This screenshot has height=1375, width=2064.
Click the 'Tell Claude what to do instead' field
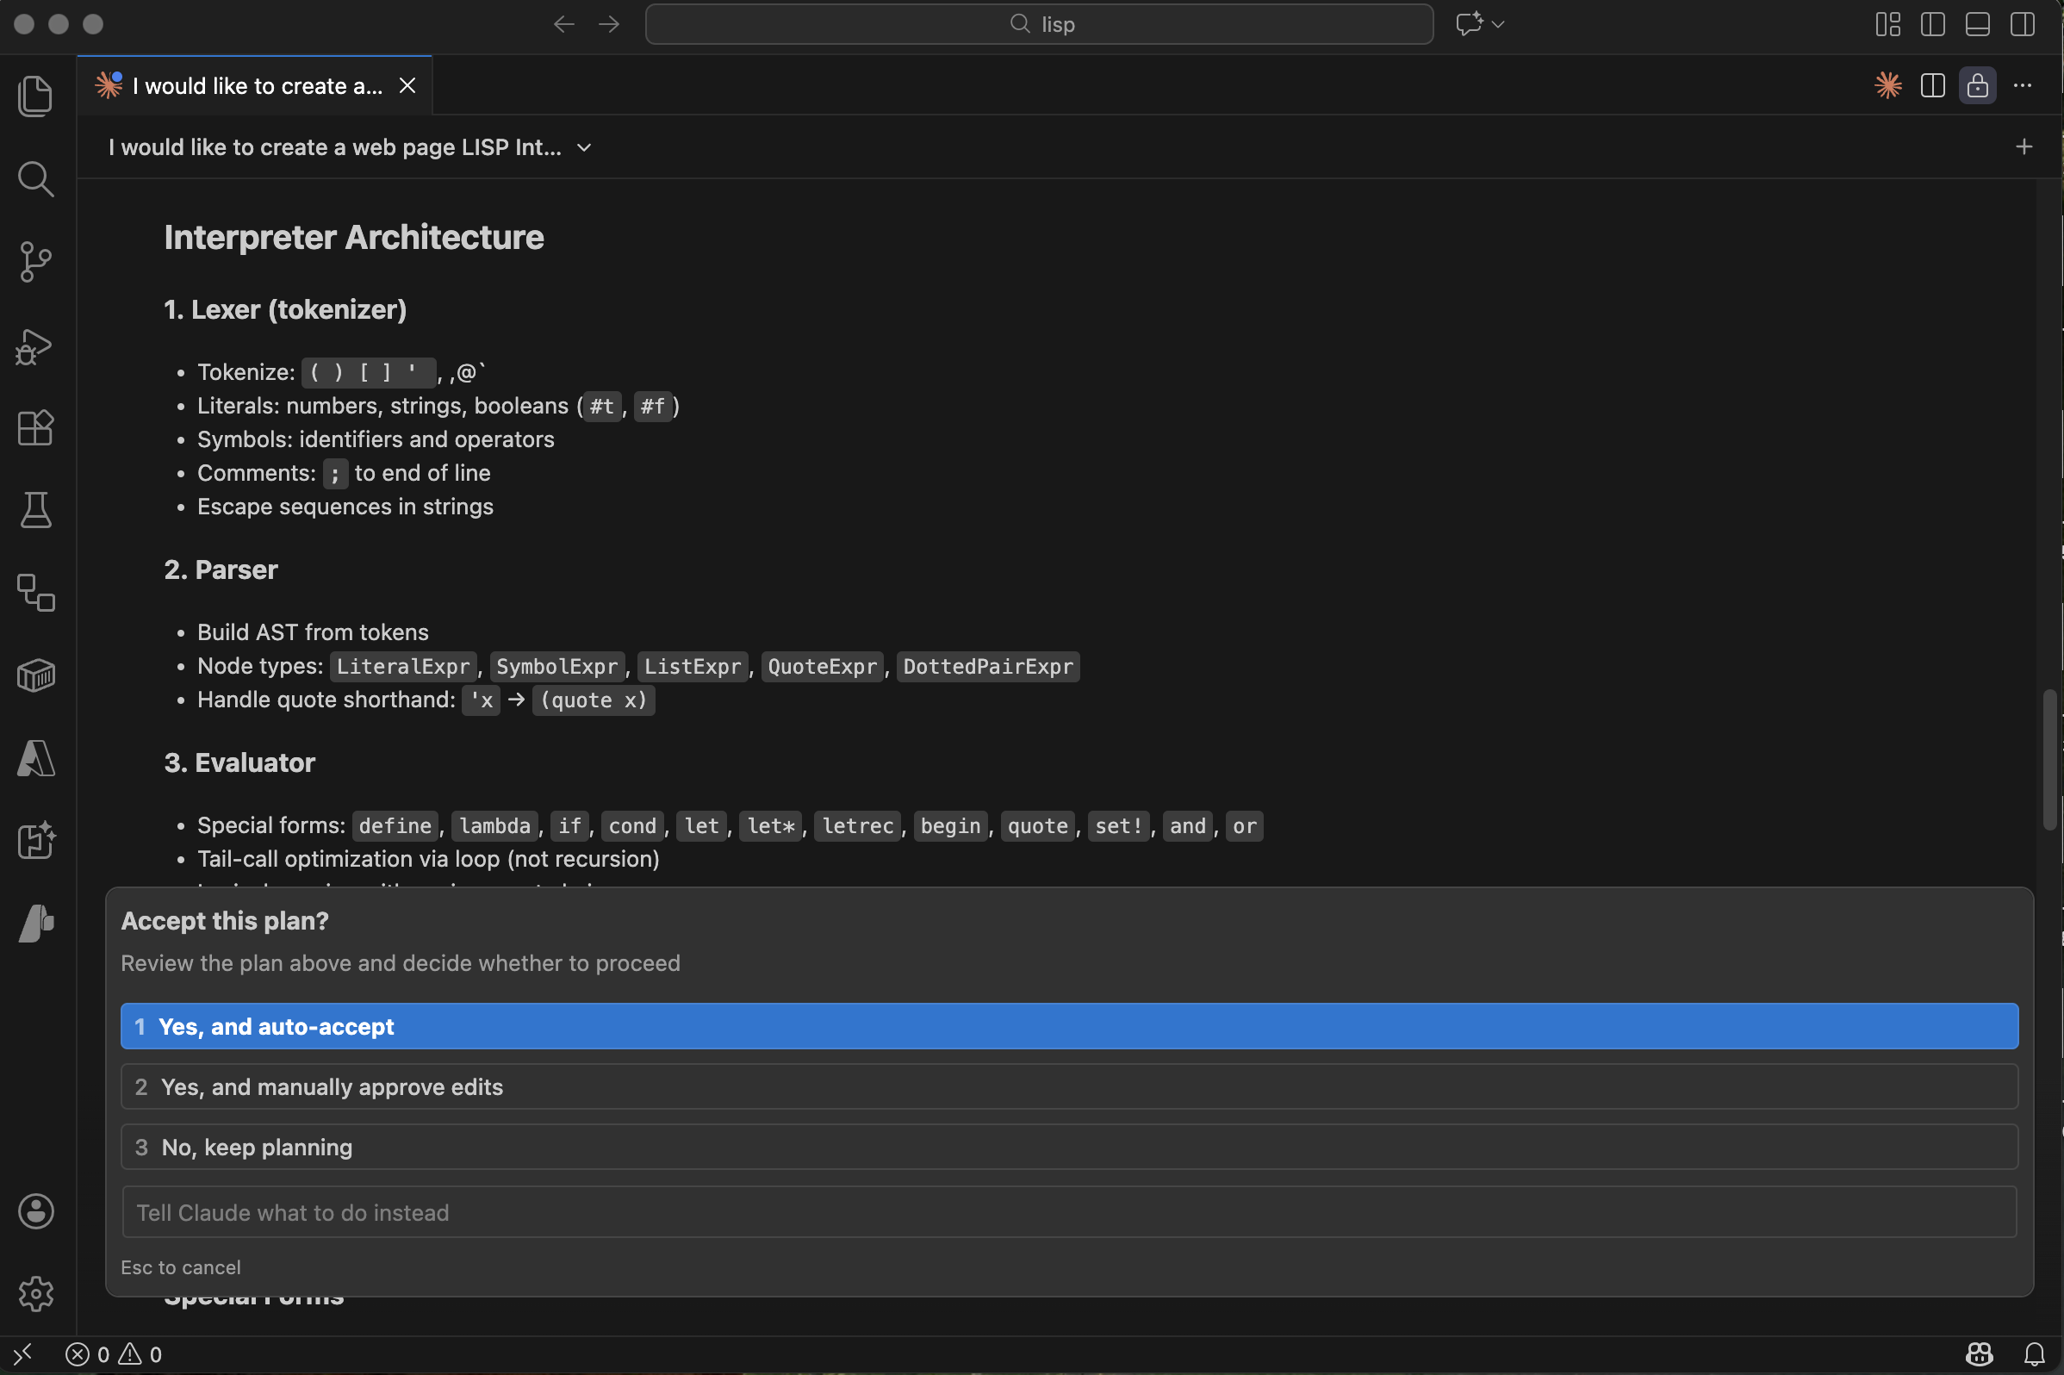1069,1212
